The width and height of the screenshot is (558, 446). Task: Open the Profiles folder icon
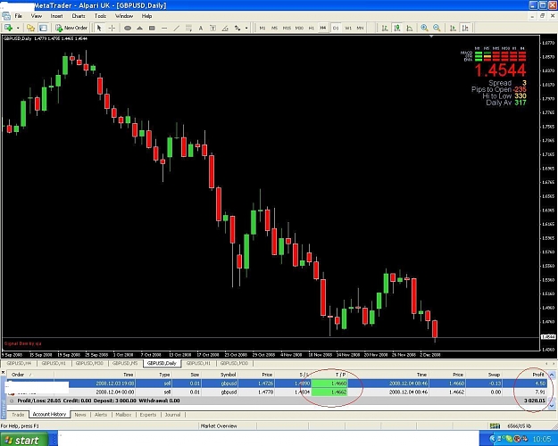pyautogui.click(x=31, y=28)
